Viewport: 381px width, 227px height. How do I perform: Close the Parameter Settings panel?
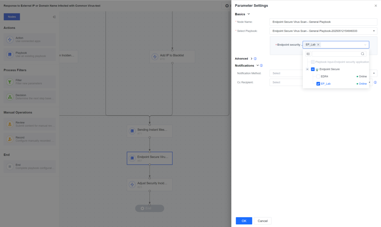click(376, 6)
